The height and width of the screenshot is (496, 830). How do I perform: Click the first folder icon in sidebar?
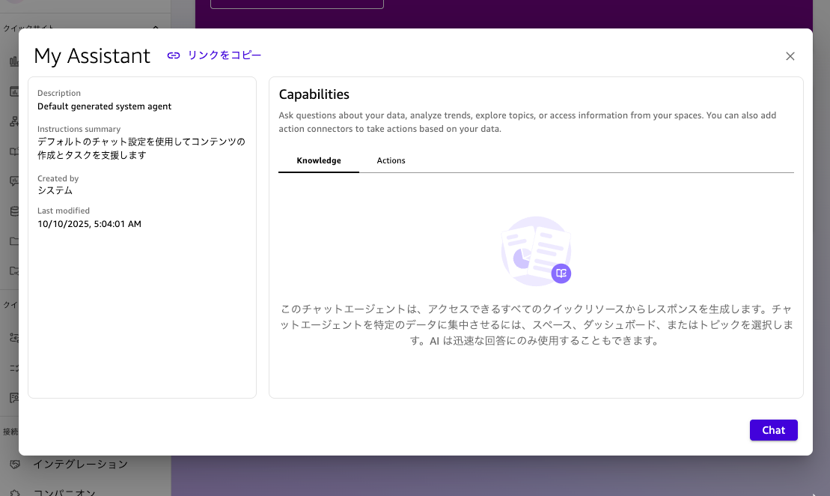(14, 241)
